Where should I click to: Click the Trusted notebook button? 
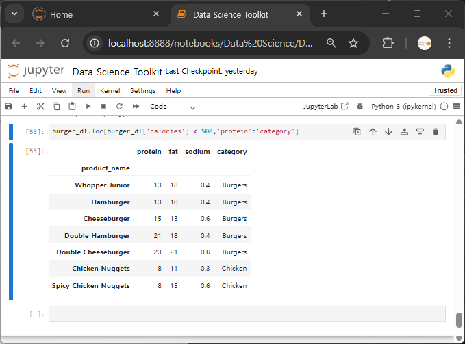pyautogui.click(x=445, y=90)
